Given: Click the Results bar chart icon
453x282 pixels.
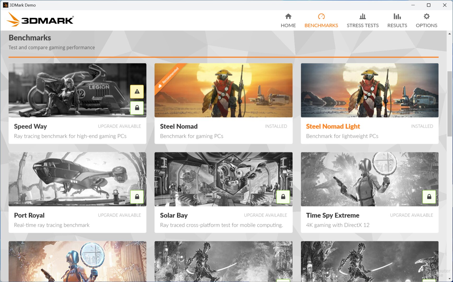Looking at the screenshot, I should (397, 16).
